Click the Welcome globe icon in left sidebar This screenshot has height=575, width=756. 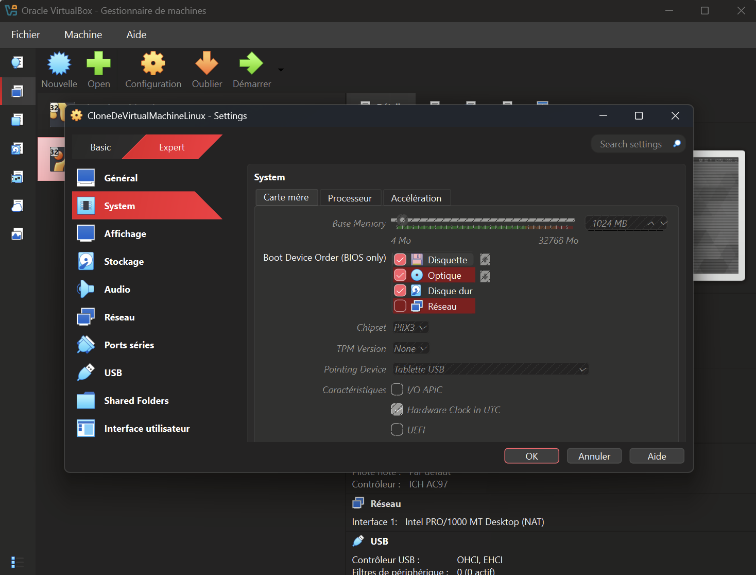pyautogui.click(x=18, y=62)
